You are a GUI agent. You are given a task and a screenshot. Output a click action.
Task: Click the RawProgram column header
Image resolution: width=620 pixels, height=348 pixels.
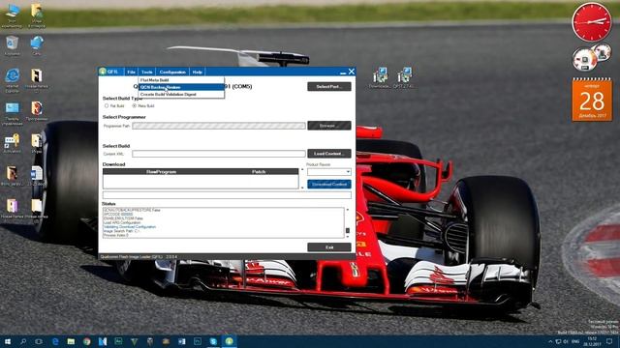(x=162, y=172)
